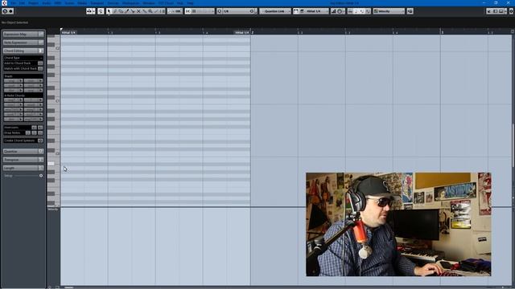Toggle the Snap on/off button
The image size is (515, 289).
click(187, 11)
